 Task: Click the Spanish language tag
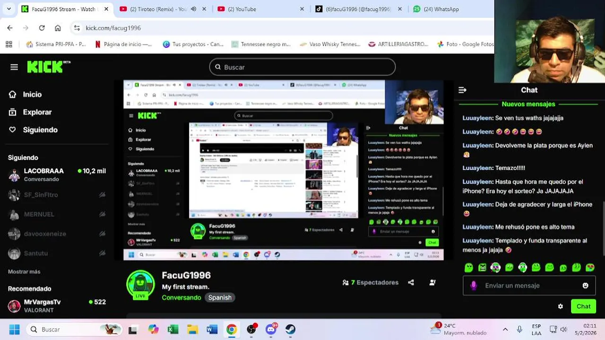point(220,297)
